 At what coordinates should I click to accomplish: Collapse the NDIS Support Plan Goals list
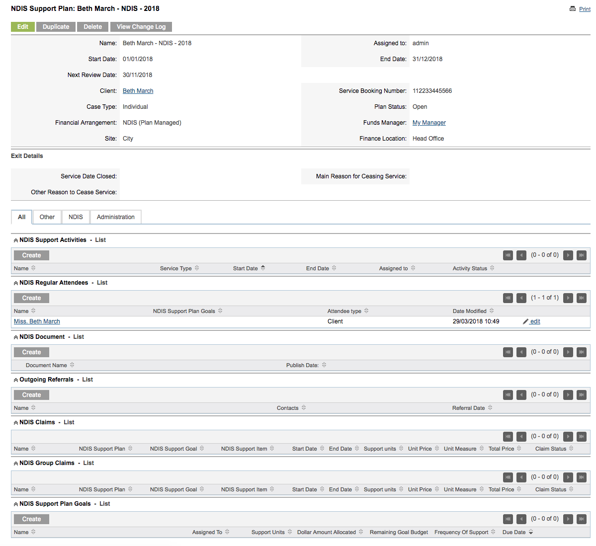coord(16,504)
